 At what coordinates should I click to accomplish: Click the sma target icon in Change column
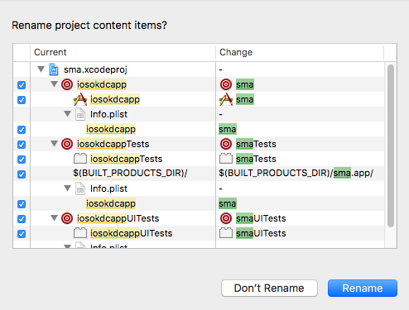226,84
